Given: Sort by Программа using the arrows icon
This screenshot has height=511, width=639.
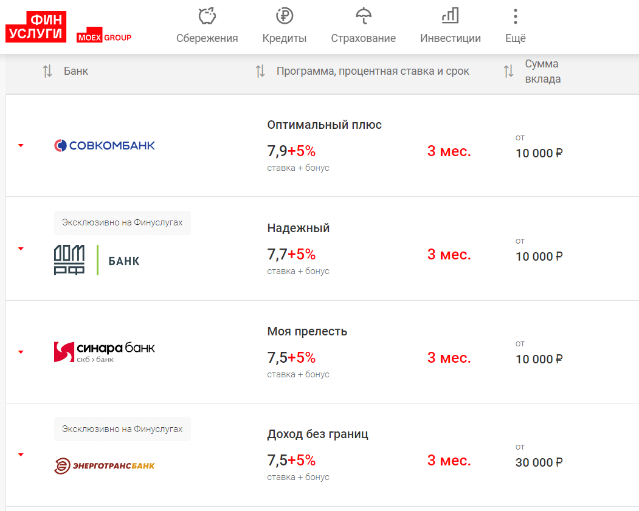Looking at the screenshot, I should [x=260, y=71].
